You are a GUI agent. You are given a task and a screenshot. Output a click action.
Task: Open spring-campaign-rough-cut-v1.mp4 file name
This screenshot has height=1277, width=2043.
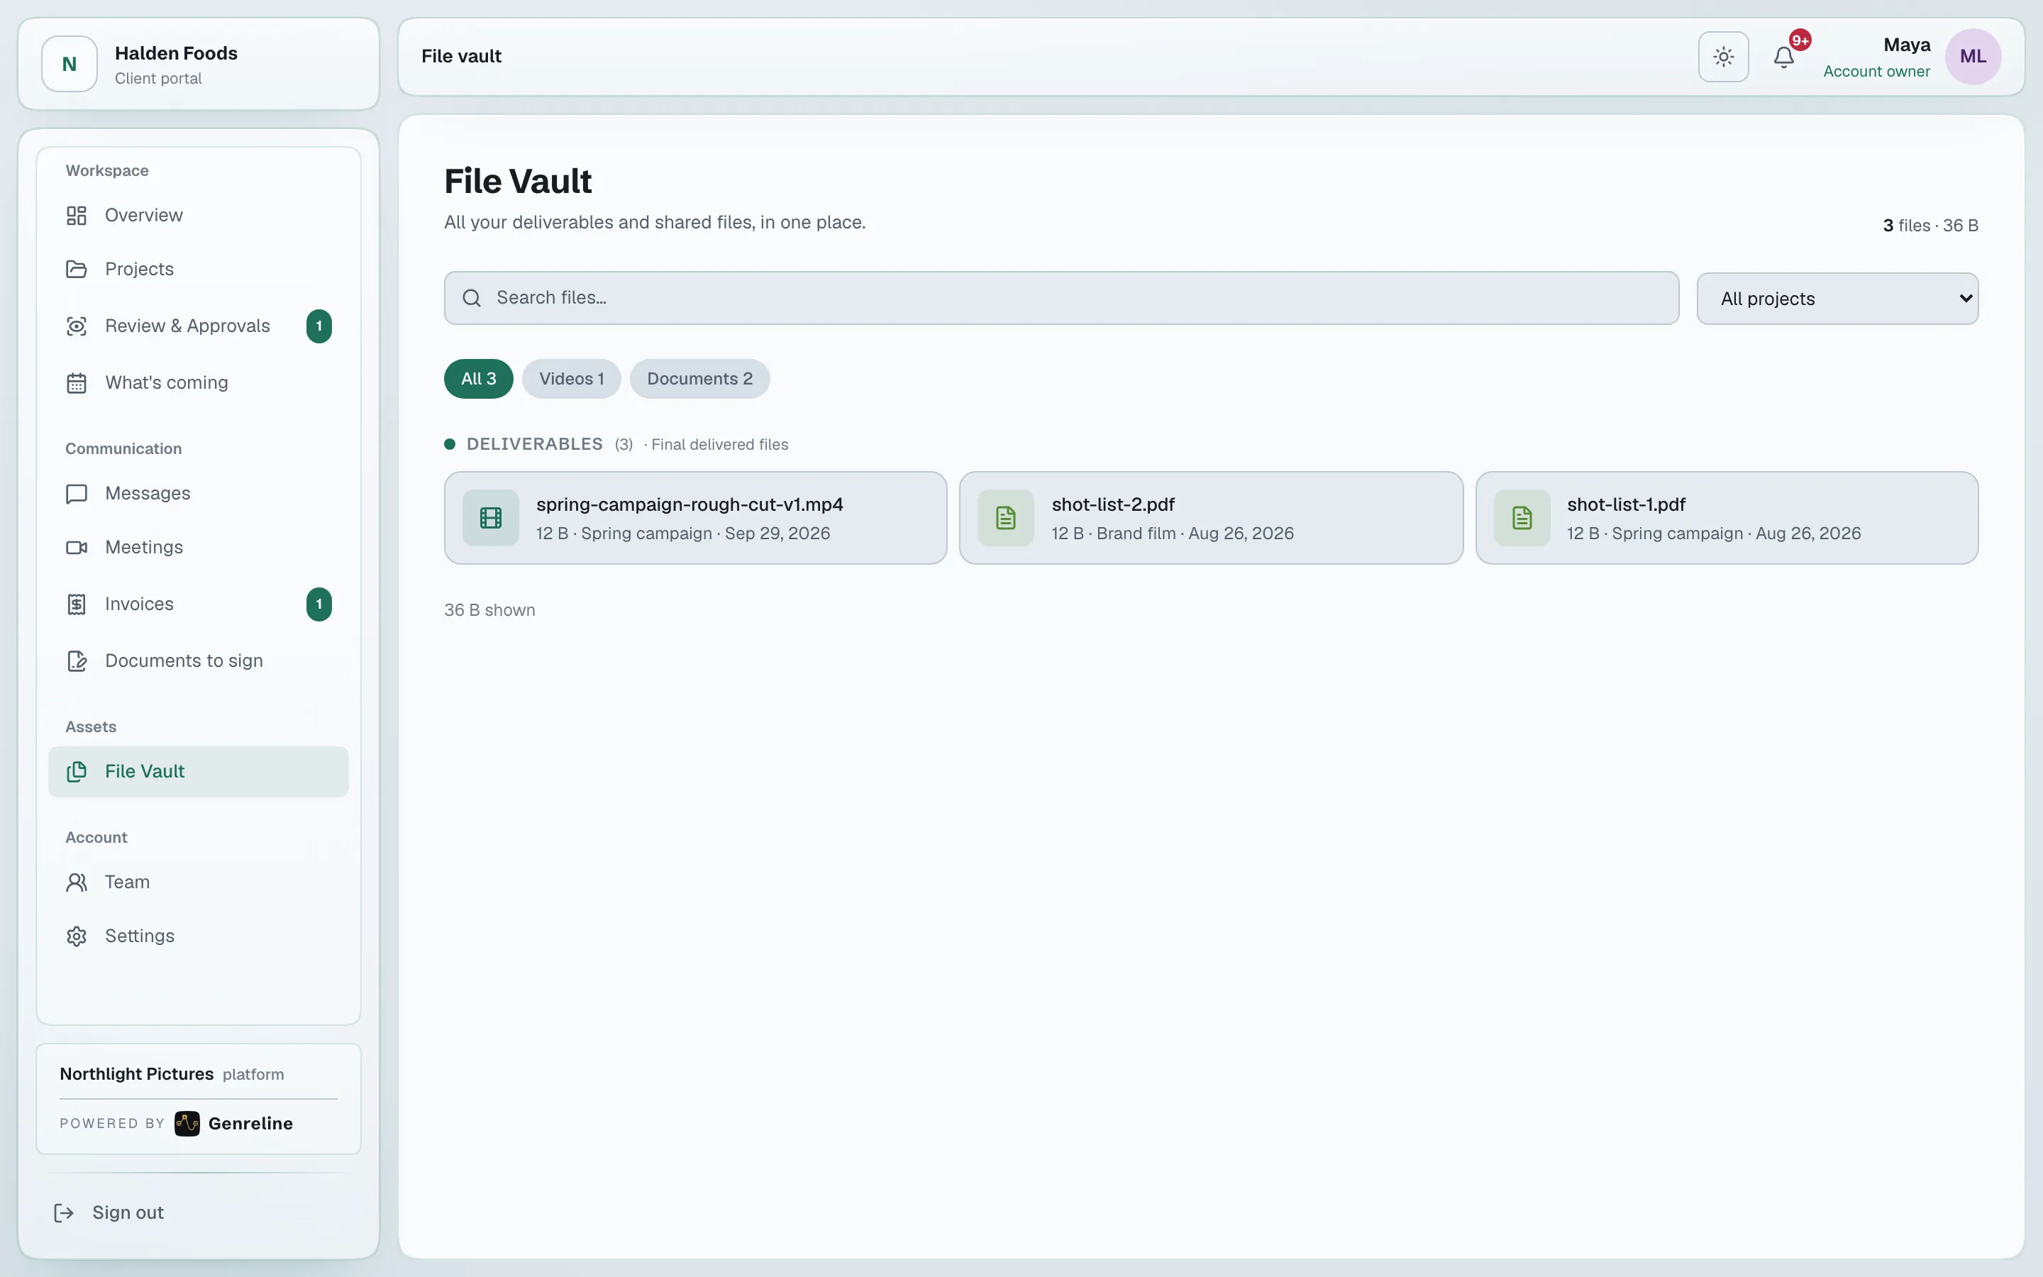click(x=690, y=504)
